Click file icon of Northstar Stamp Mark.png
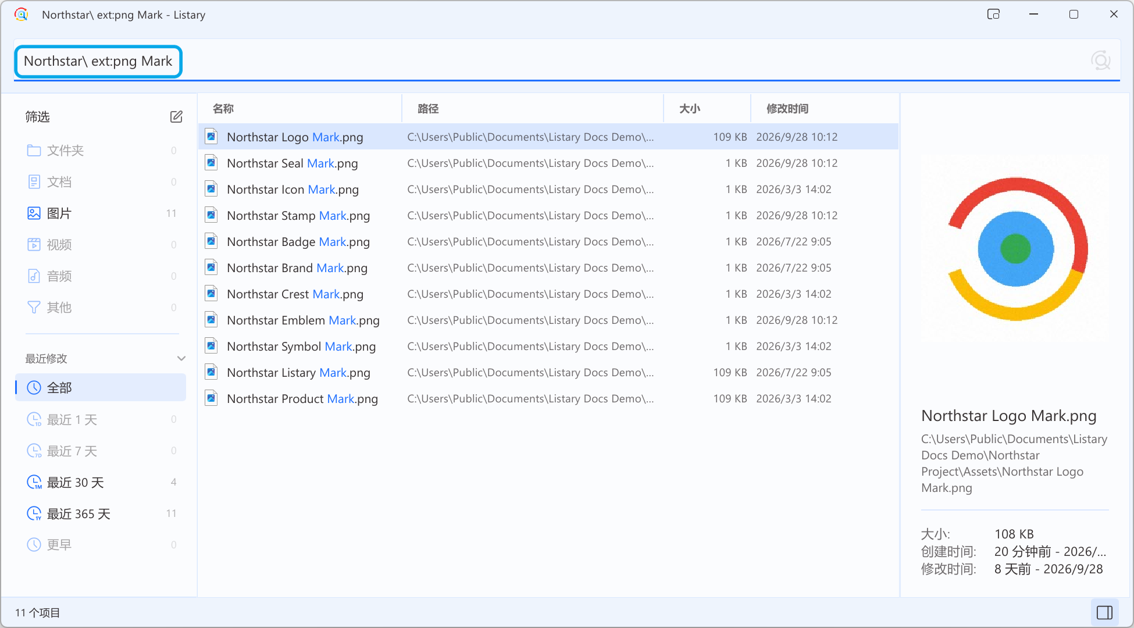 (212, 215)
